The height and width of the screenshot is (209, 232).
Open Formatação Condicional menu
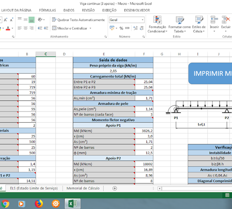pyautogui.click(x=157, y=24)
